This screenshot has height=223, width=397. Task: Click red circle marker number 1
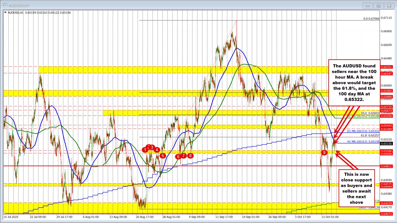point(145,150)
